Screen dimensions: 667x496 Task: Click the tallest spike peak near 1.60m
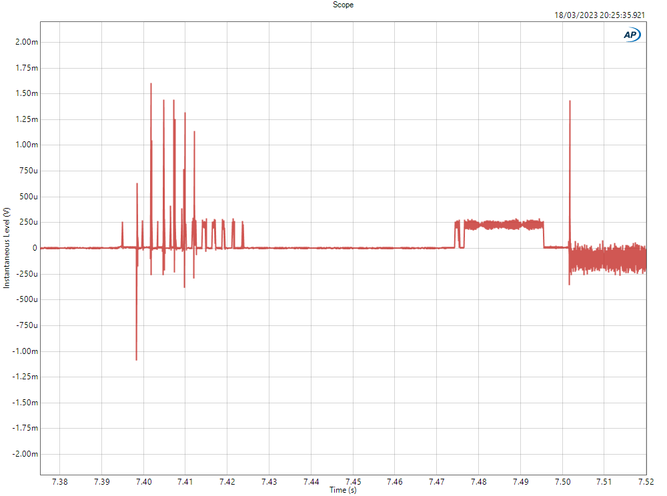point(151,84)
